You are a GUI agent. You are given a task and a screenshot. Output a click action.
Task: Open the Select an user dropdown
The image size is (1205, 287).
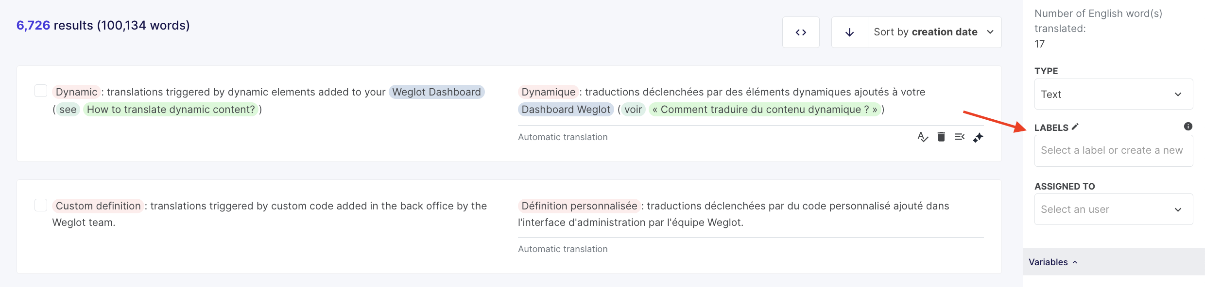[1113, 209]
